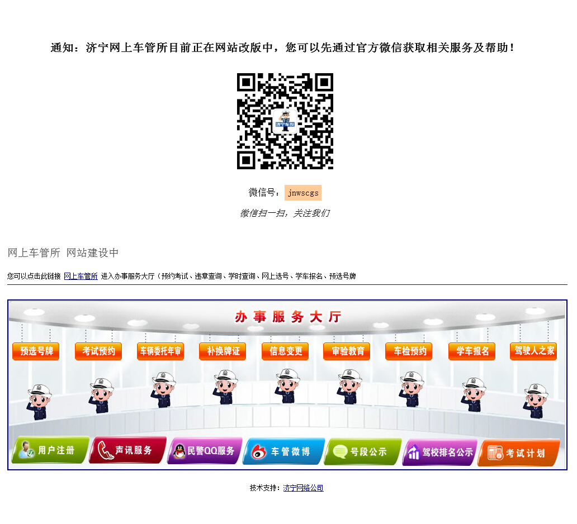Viewport: 577px width, 524px height.
Task: Click the QQ penguin icon
Action: 179,451
